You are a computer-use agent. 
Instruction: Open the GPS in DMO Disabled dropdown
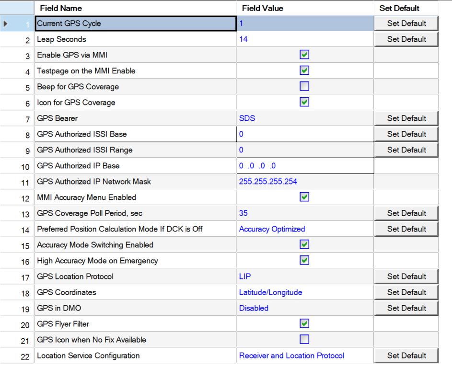pos(304,308)
